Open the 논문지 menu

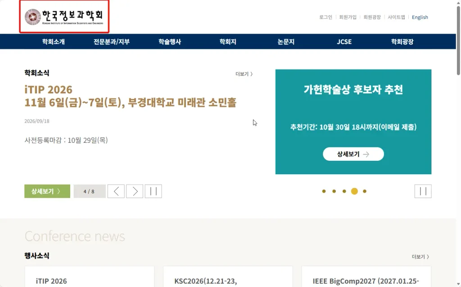(x=286, y=42)
